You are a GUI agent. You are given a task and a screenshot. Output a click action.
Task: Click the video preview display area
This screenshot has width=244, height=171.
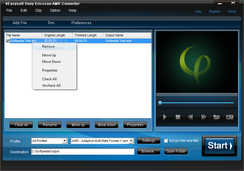(197, 62)
